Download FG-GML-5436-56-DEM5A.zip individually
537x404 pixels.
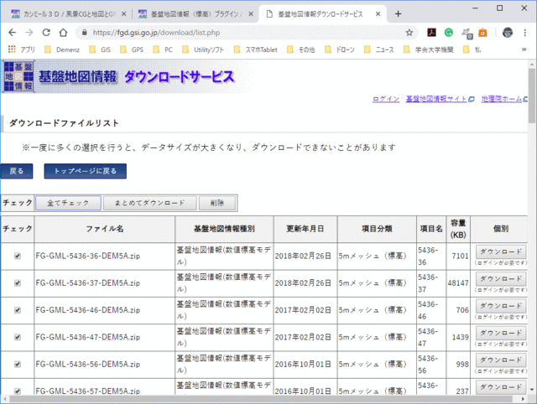[x=501, y=360]
